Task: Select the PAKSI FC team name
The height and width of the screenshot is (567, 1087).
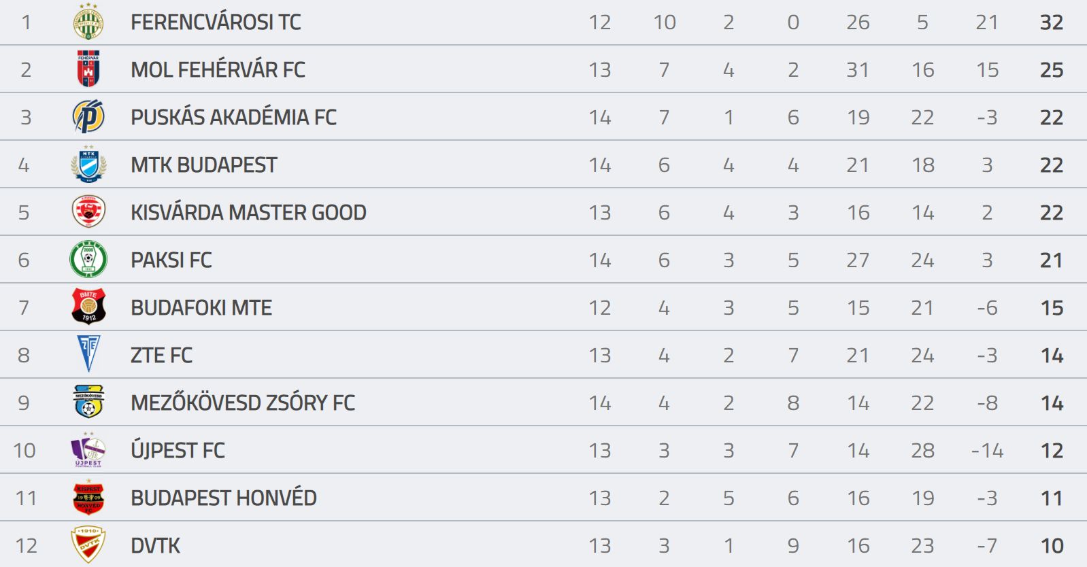Action: (x=171, y=260)
